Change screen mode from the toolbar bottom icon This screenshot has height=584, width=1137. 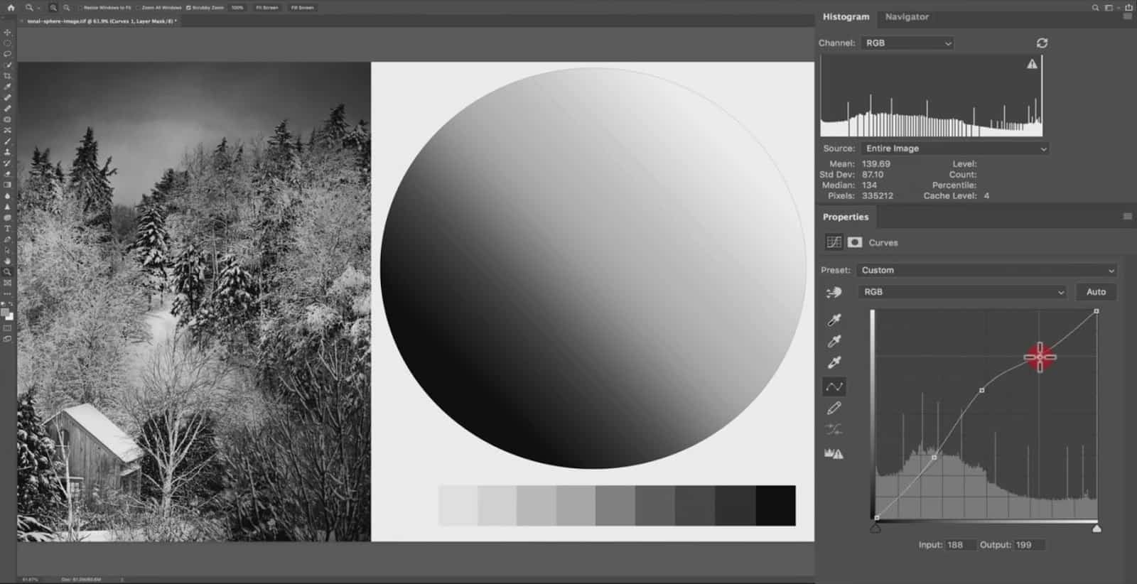8,340
